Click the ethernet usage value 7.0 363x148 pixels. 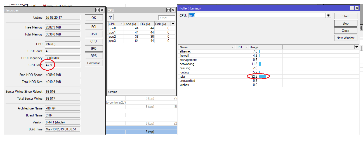255,51
